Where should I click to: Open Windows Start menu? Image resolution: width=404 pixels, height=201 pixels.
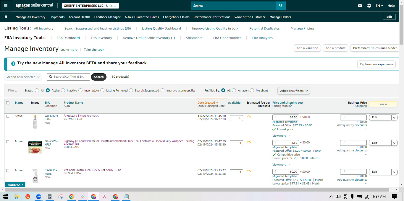(5, 197)
